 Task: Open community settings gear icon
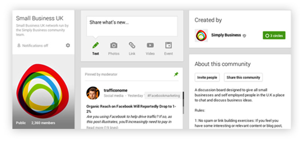click(68, 46)
